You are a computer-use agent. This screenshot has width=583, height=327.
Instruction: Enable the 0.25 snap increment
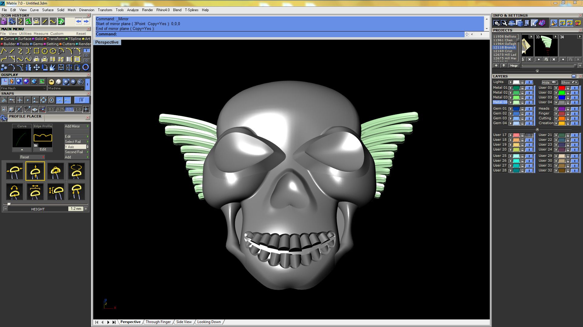point(60,109)
